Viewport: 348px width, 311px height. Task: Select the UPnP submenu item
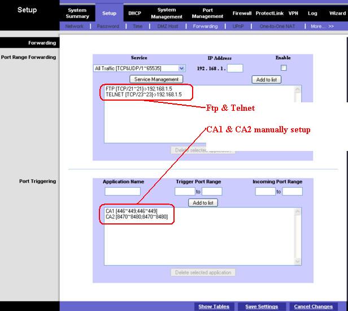click(238, 27)
